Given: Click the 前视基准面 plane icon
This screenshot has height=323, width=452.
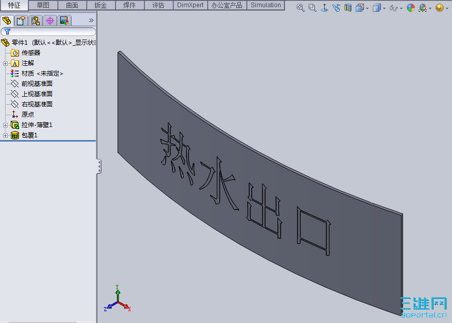Looking at the screenshot, I should [15, 84].
